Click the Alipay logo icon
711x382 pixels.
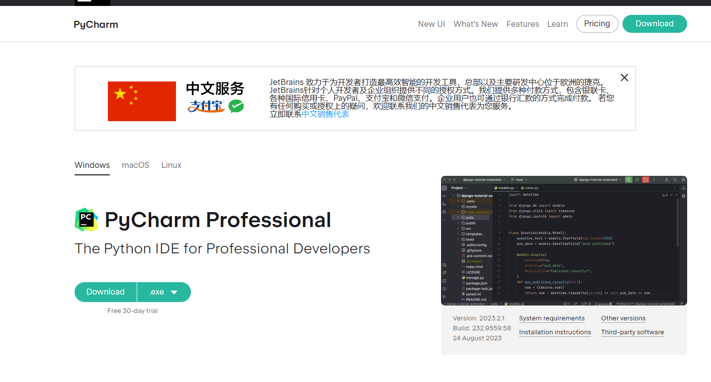[x=206, y=106]
